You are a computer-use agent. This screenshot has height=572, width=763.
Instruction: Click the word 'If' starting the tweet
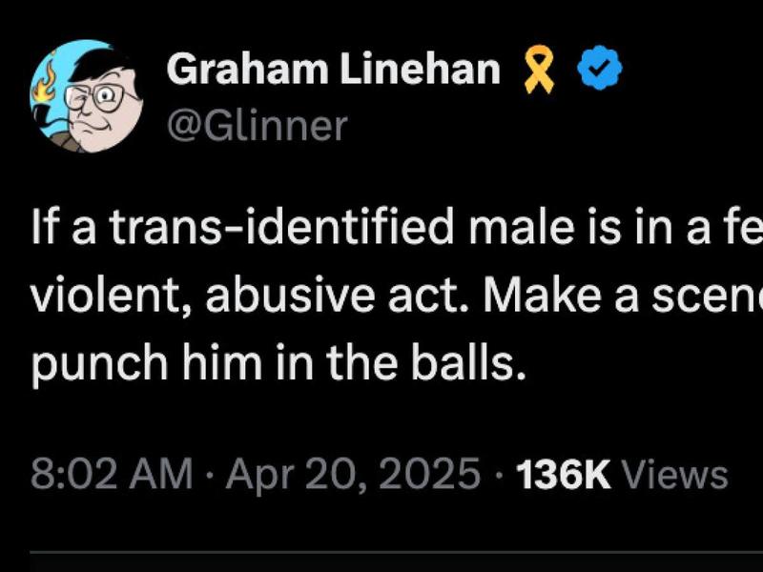point(38,228)
